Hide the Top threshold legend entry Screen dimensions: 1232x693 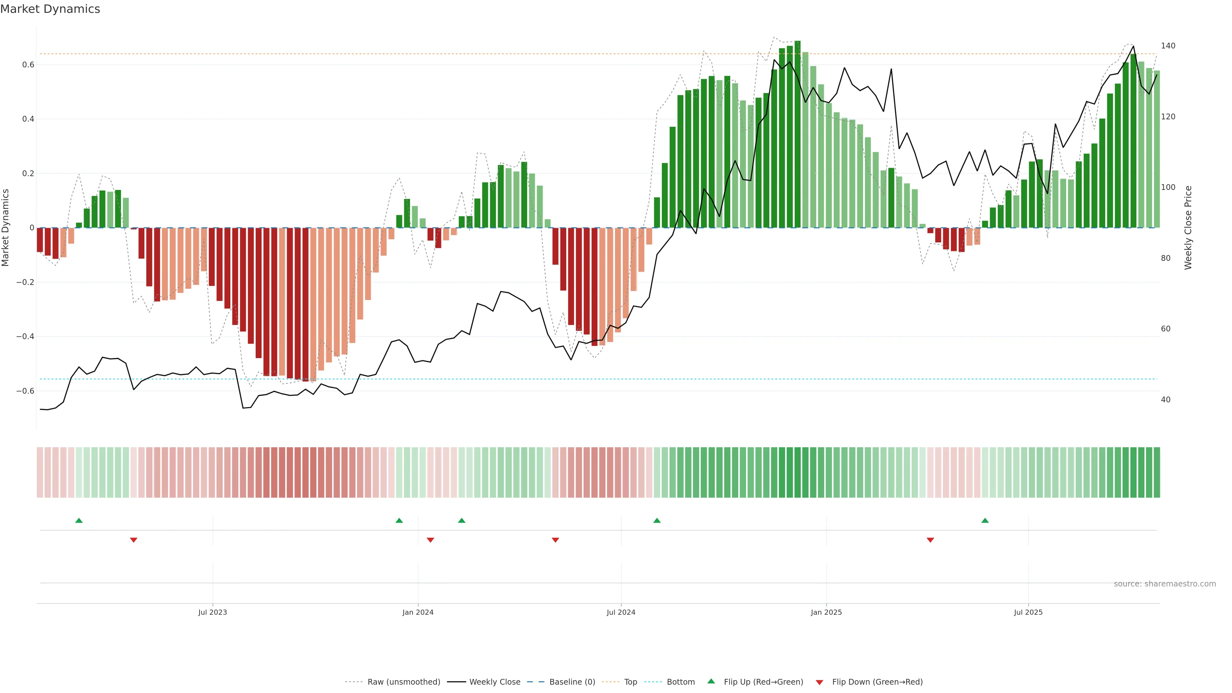tap(630, 682)
